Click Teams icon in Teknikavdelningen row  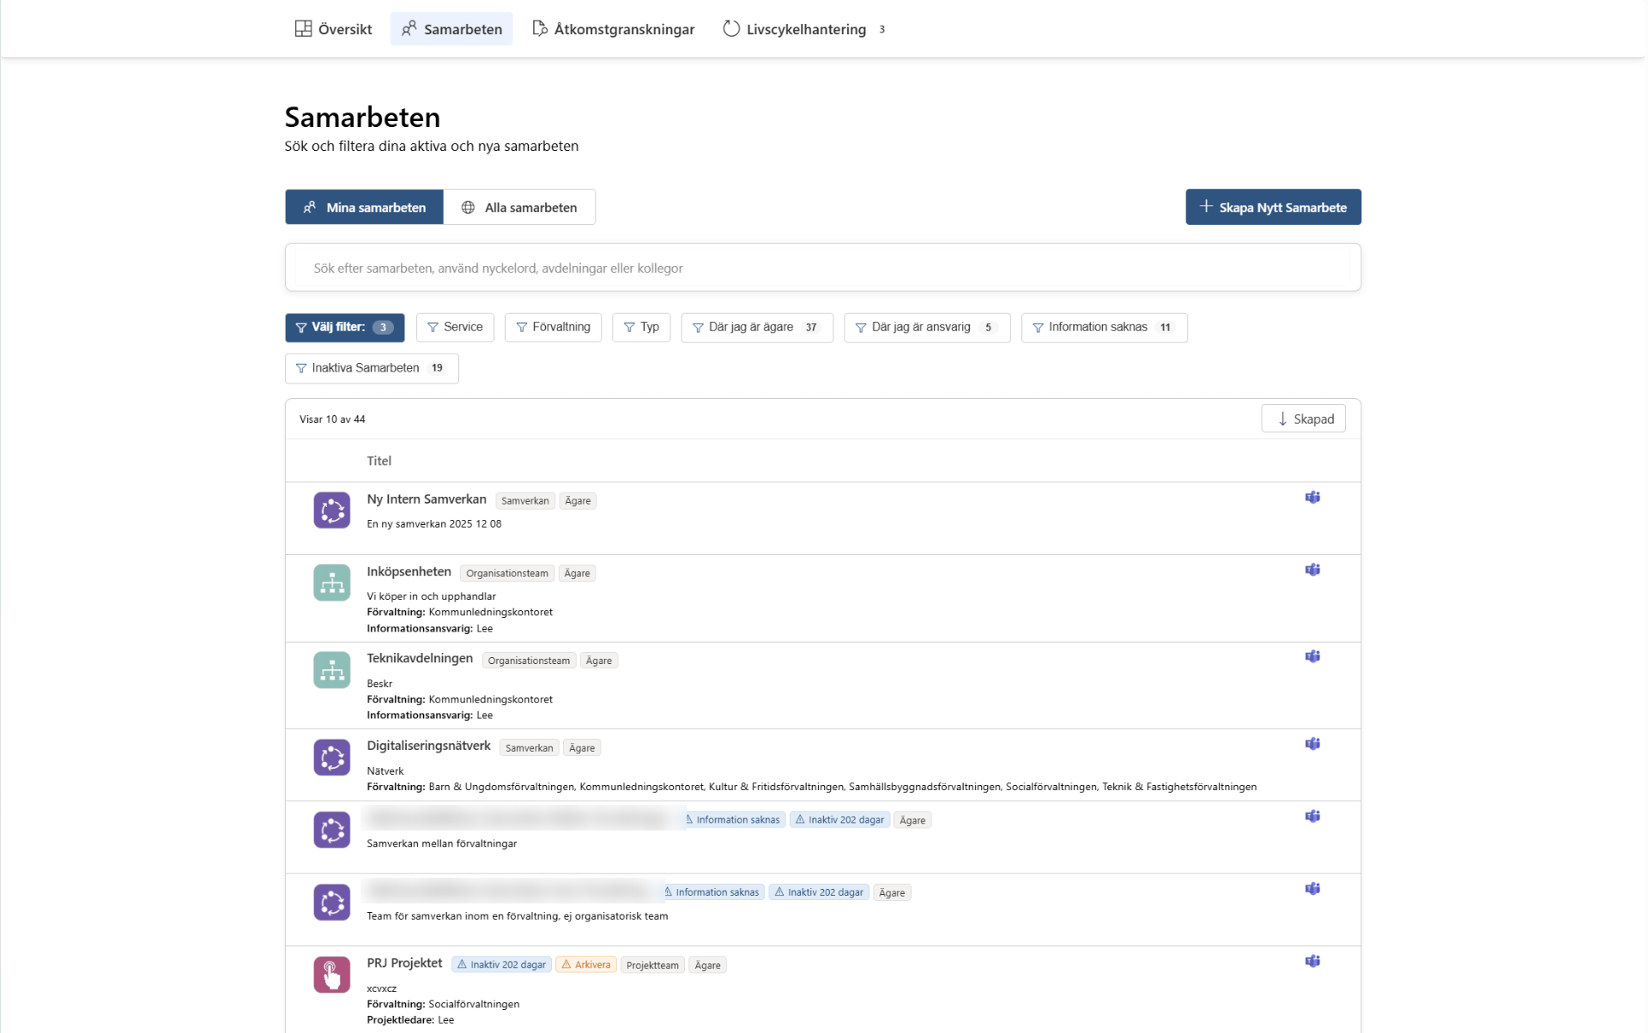pos(1312,656)
